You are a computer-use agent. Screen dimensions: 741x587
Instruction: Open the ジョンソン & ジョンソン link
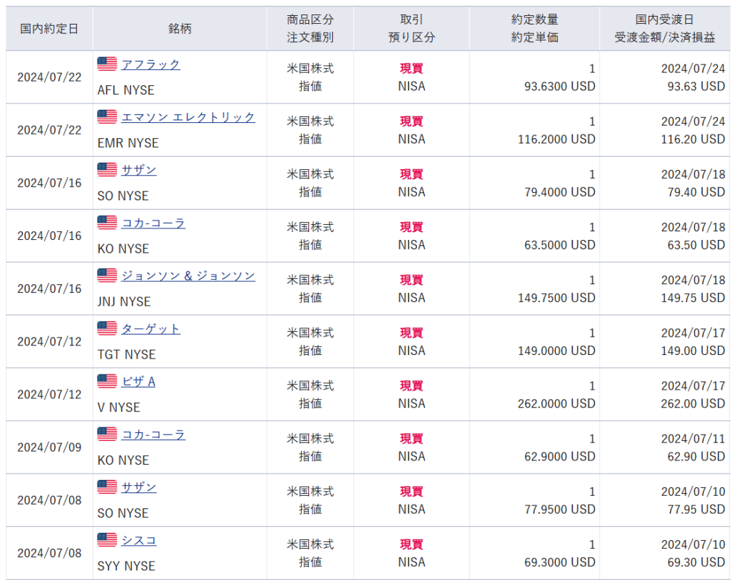pyautogui.click(x=188, y=275)
